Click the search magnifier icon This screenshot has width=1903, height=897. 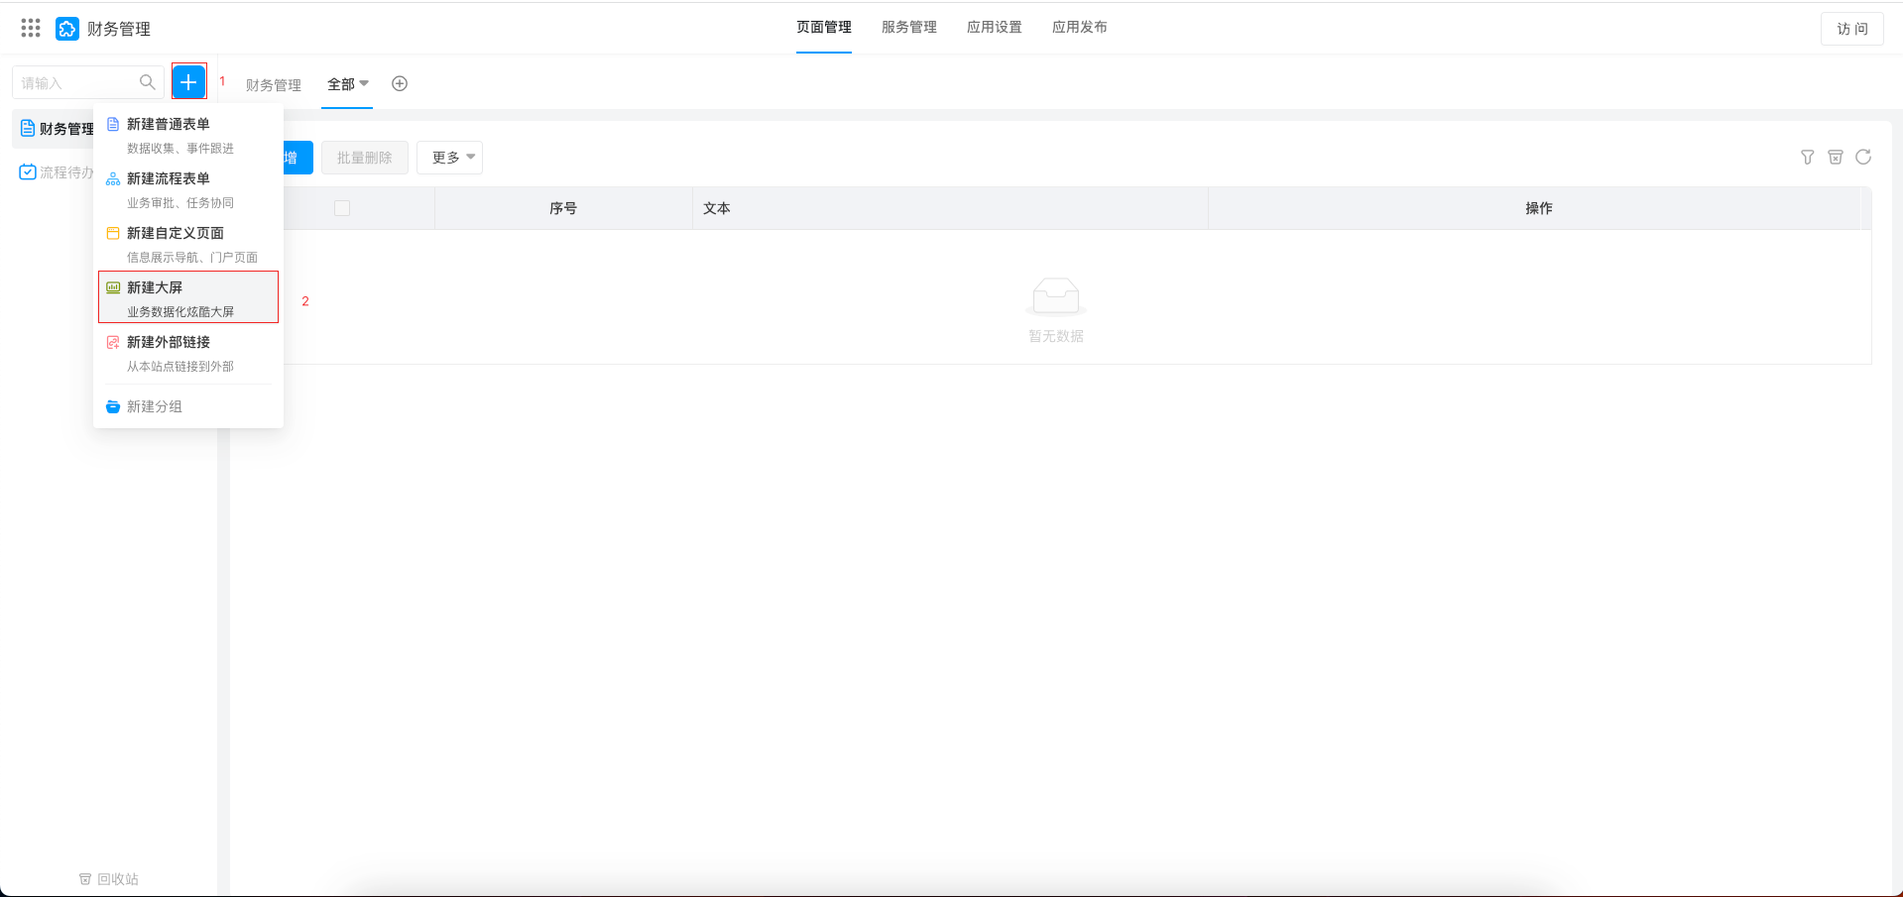coord(147,82)
